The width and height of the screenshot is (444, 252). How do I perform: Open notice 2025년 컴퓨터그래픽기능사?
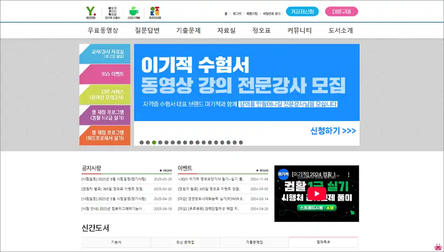click(113, 208)
